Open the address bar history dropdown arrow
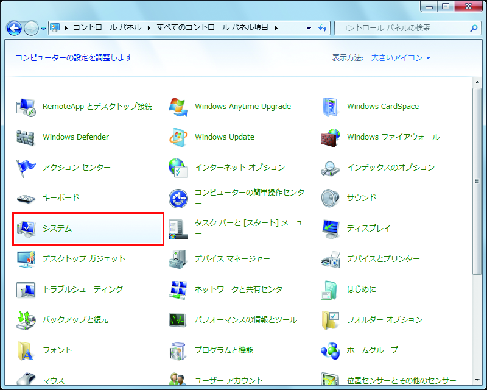 pos(309,28)
